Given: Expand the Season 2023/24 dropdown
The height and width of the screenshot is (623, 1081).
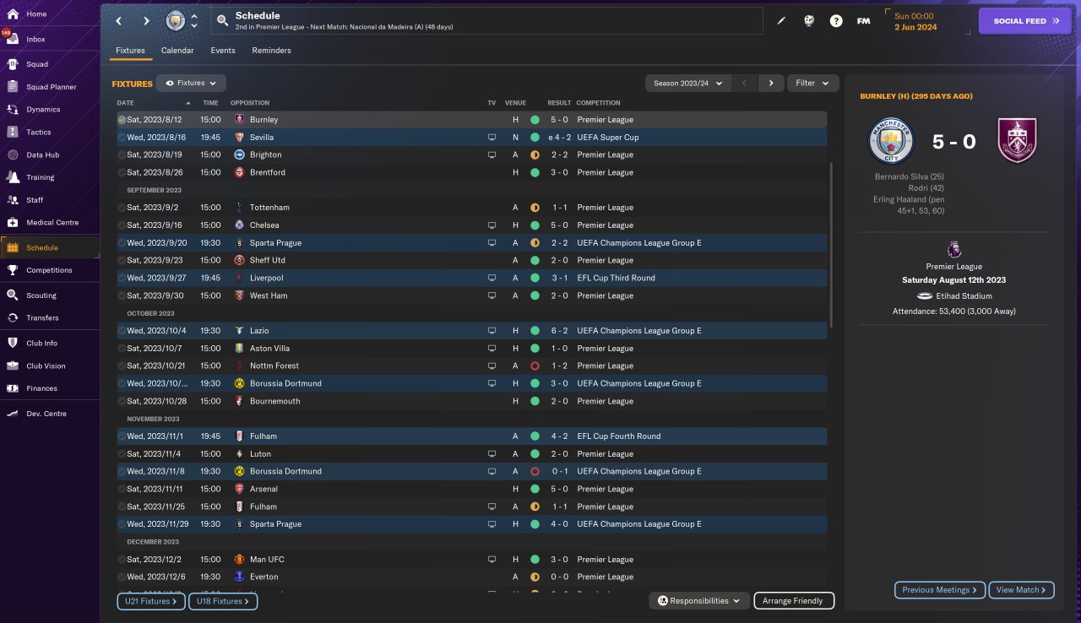Looking at the screenshot, I should (687, 83).
